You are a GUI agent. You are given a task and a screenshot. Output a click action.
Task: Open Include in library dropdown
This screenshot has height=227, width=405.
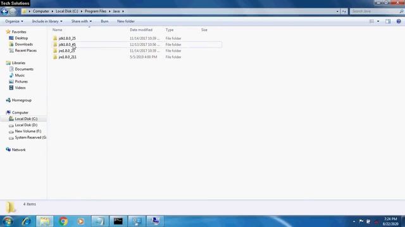click(47, 21)
